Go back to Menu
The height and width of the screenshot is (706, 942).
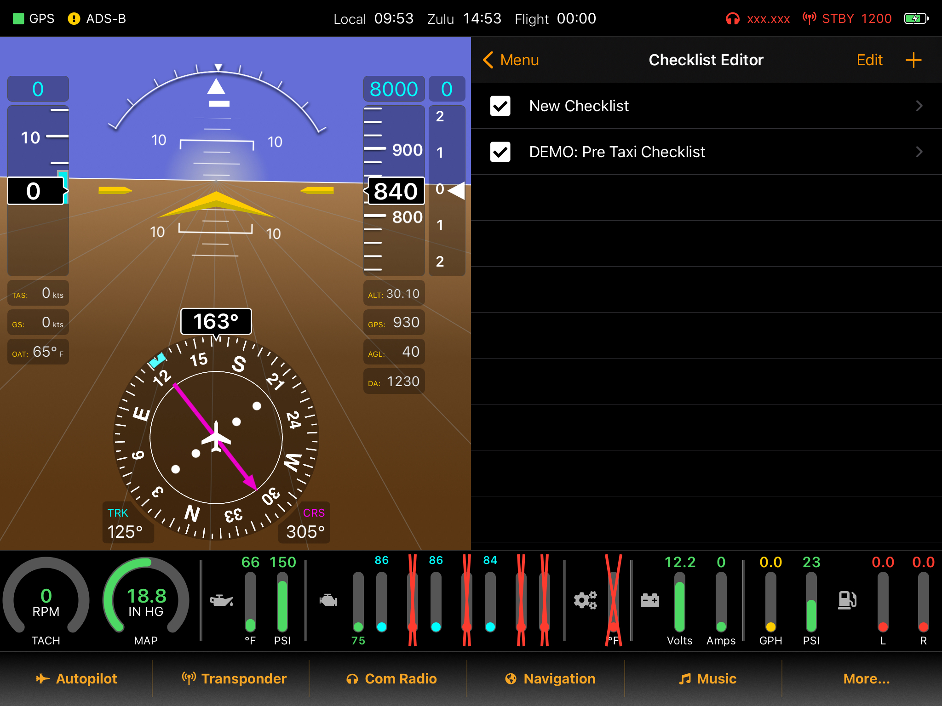511,60
